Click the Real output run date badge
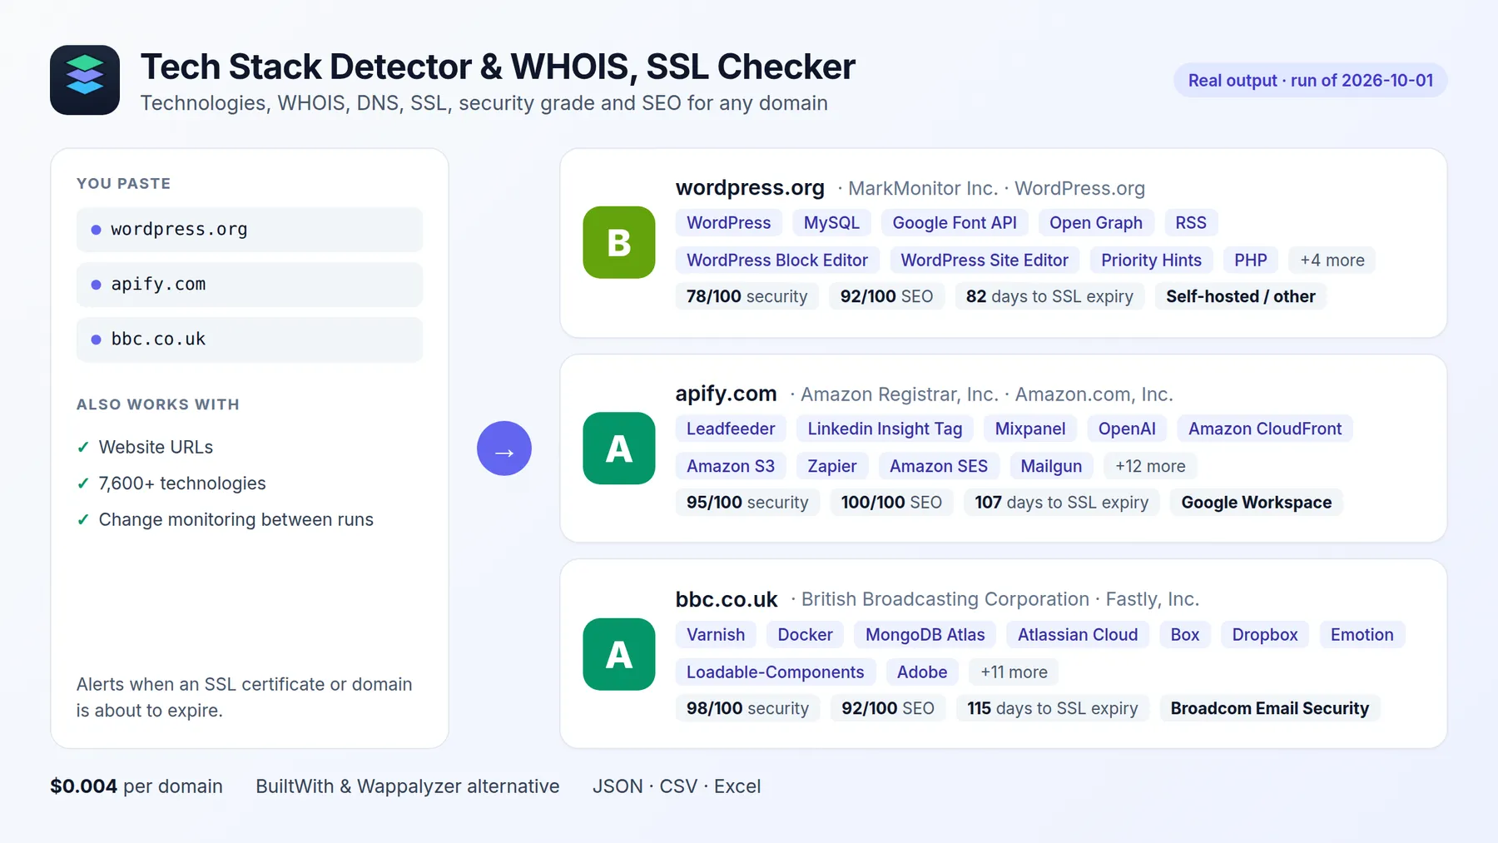 1311,81
